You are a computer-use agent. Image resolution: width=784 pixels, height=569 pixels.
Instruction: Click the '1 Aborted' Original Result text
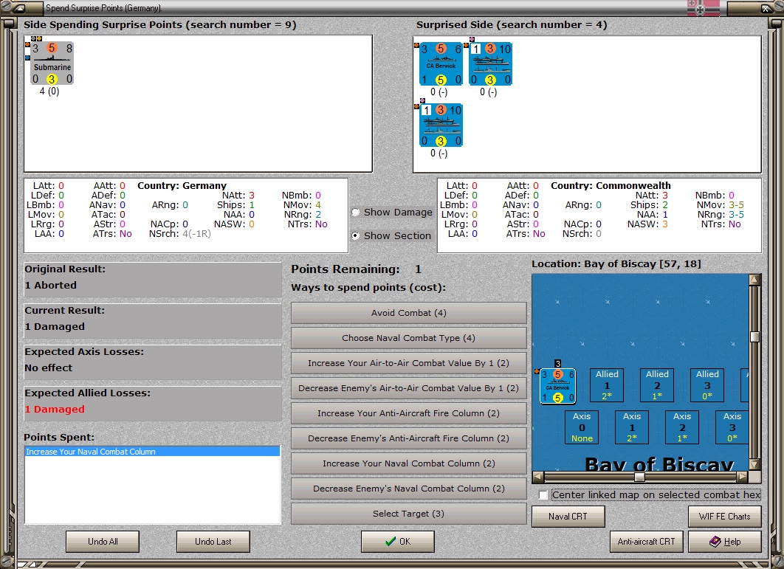(x=50, y=285)
